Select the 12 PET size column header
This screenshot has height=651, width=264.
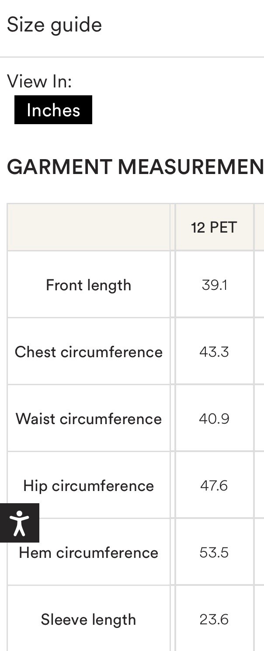tap(214, 227)
